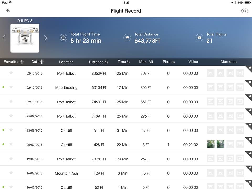Favorite the Map Loading flight
Screen dimensions: 252x189
(11, 87)
